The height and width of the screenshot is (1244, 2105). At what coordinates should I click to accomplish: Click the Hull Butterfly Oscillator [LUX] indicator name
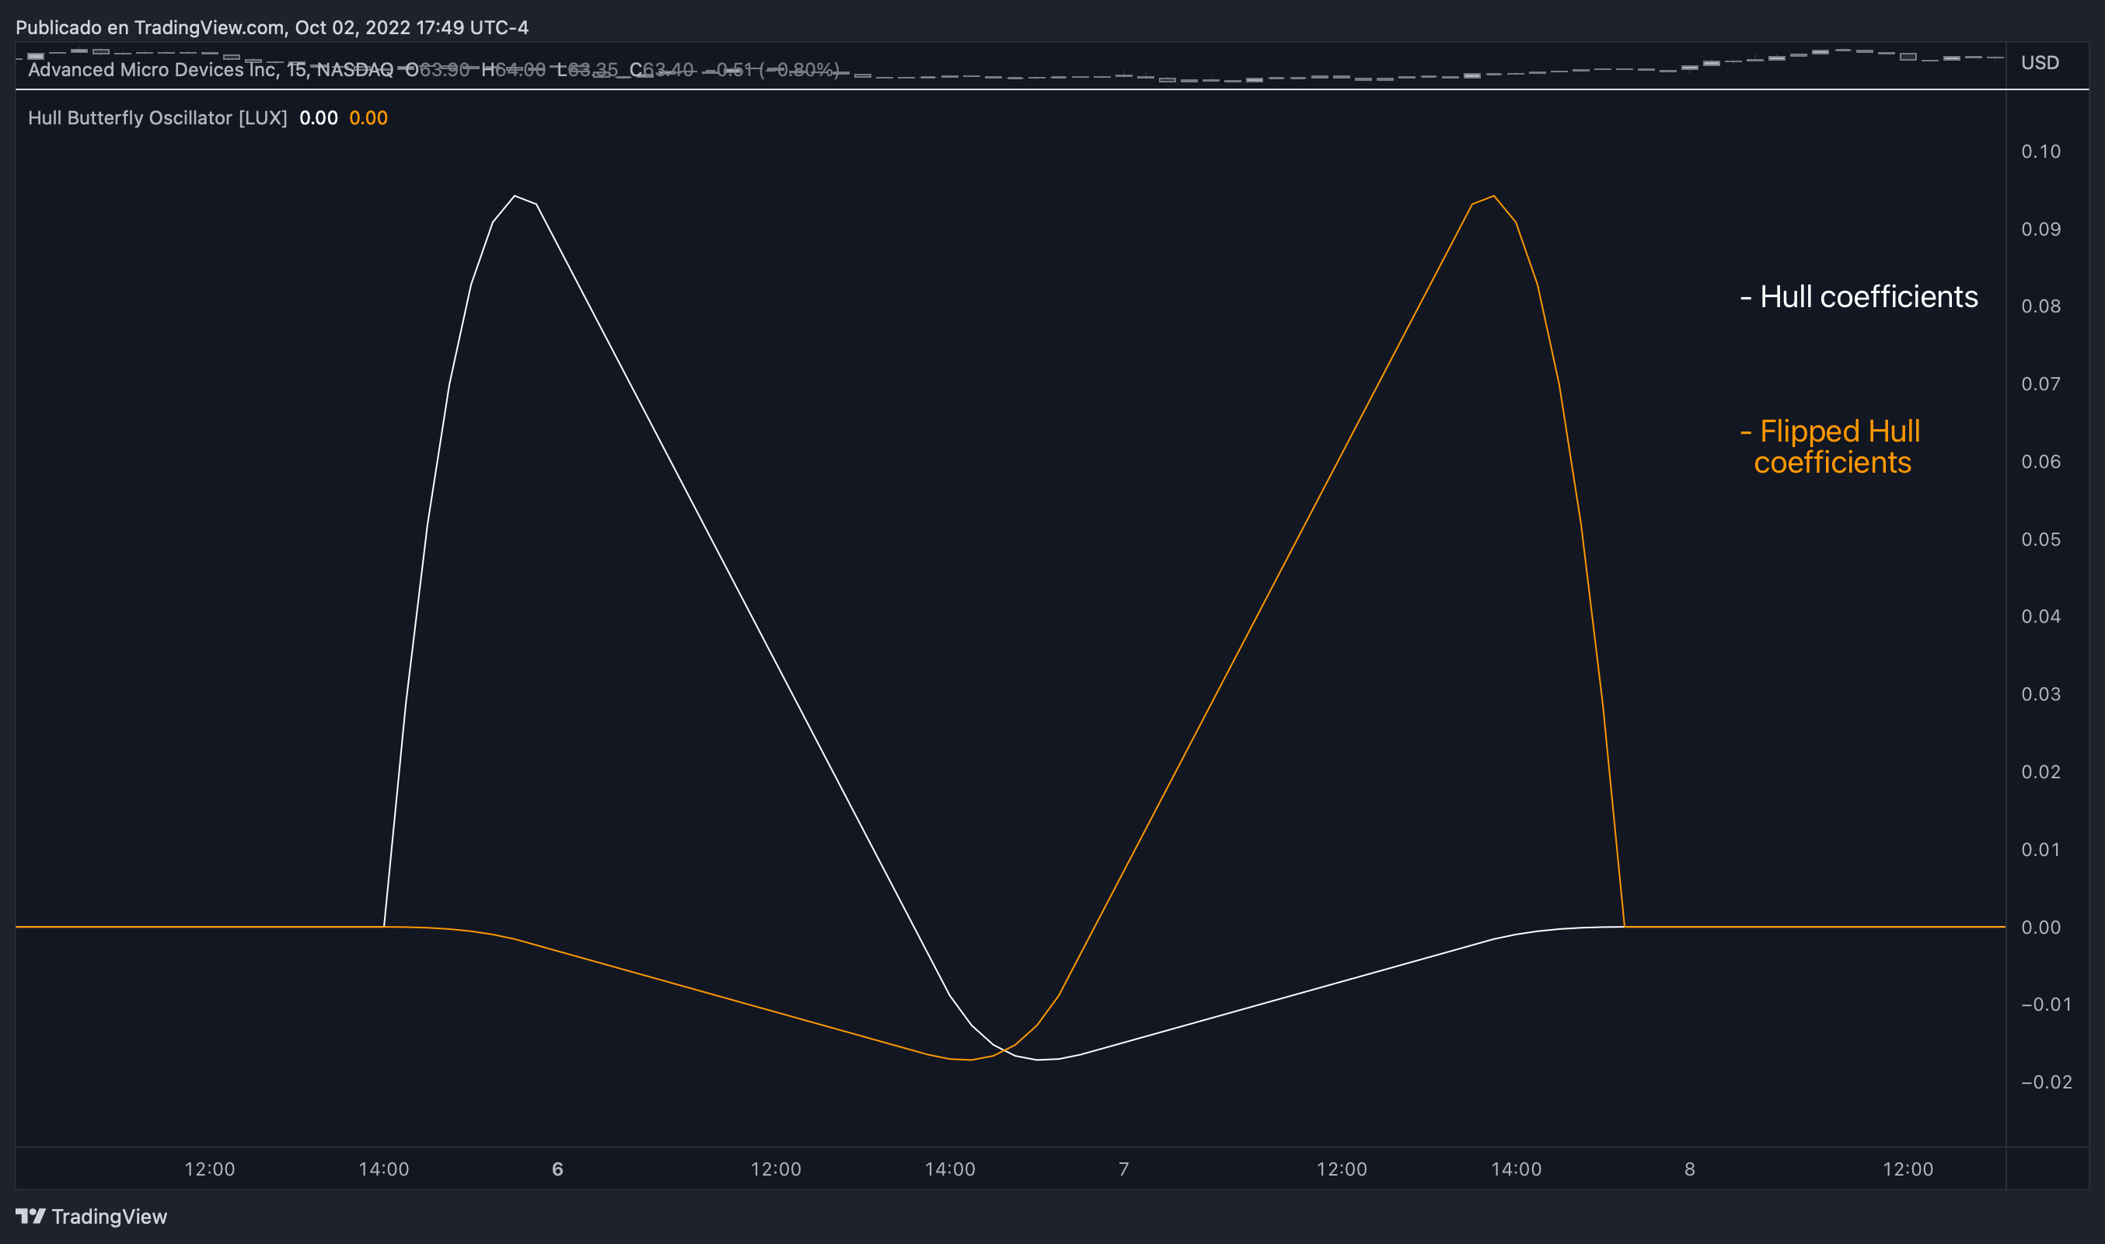coord(158,118)
